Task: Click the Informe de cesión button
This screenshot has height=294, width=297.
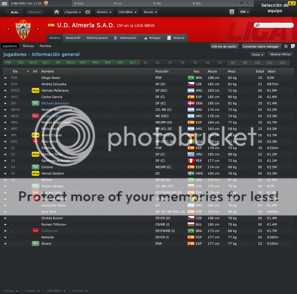Action: pyautogui.click(x=224, y=46)
